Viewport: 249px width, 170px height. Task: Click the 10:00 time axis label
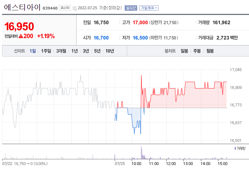click(x=136, y=164)
